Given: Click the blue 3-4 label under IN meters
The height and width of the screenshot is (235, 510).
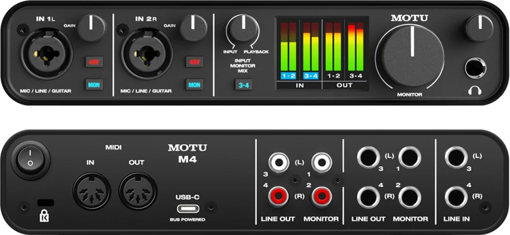Looking at the screenshot, I should click(311, 76).
